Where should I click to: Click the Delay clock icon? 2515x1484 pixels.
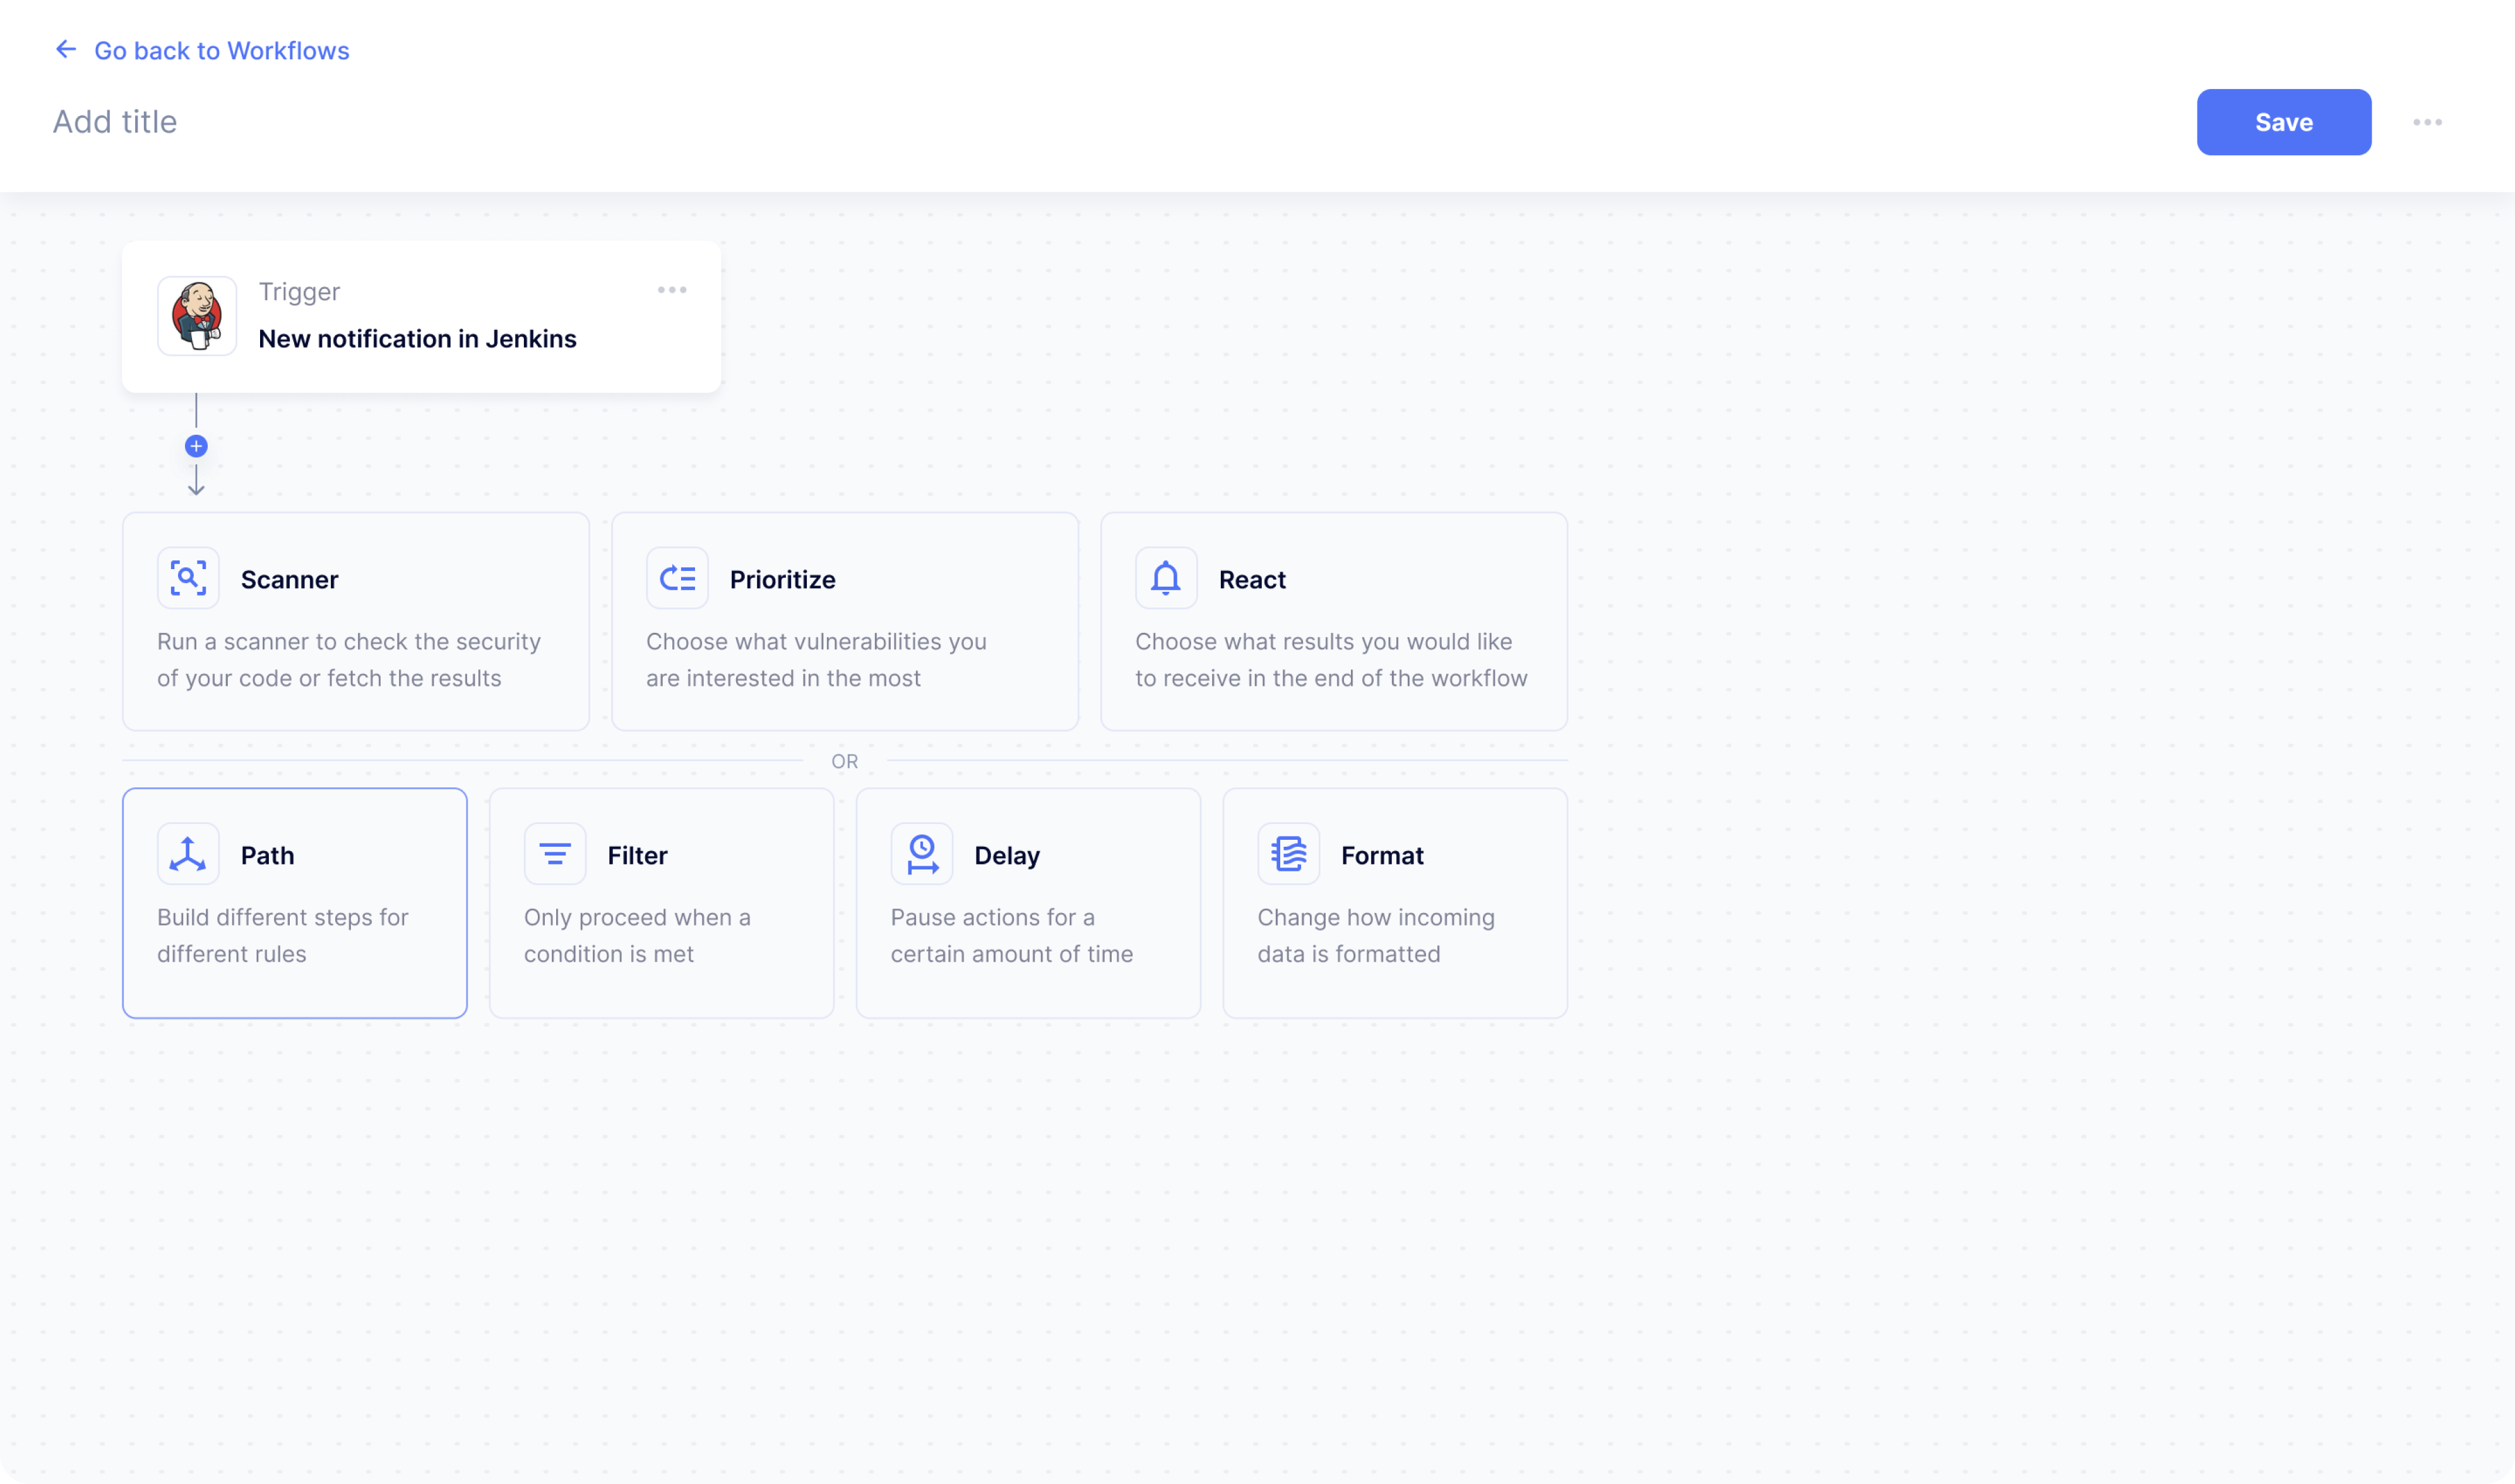(920, 853)
